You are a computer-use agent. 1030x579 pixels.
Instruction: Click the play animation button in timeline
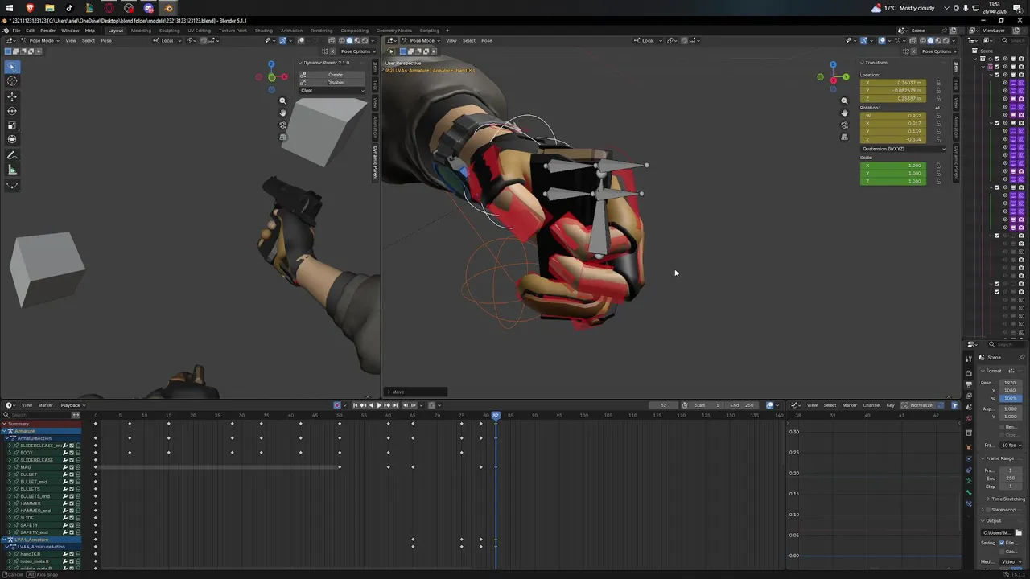[x=379, y=405]
